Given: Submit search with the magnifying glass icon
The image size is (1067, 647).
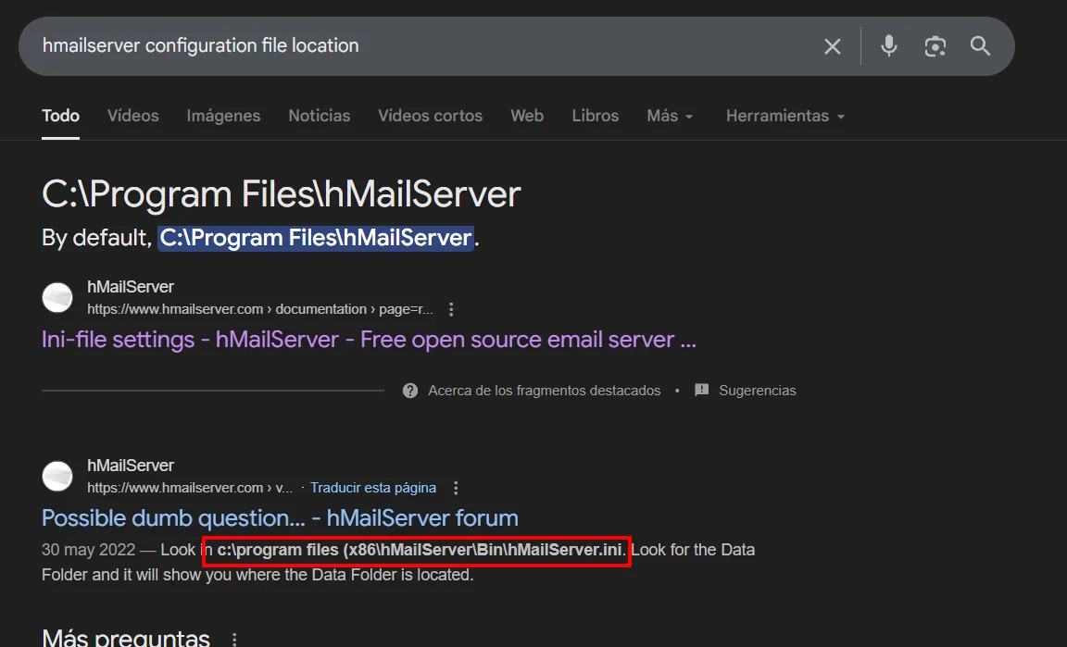Looking at the screenshot, I should pos(980,45).
